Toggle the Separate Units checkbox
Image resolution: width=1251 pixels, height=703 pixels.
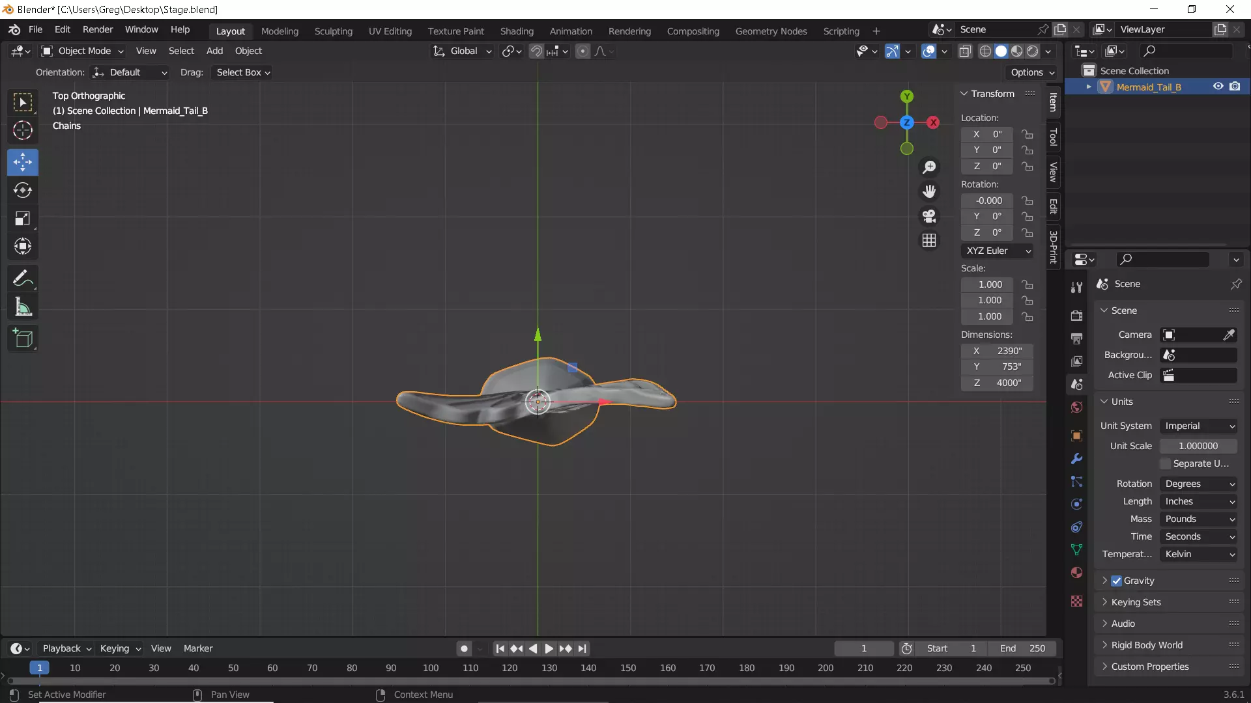coord(1166,463)
